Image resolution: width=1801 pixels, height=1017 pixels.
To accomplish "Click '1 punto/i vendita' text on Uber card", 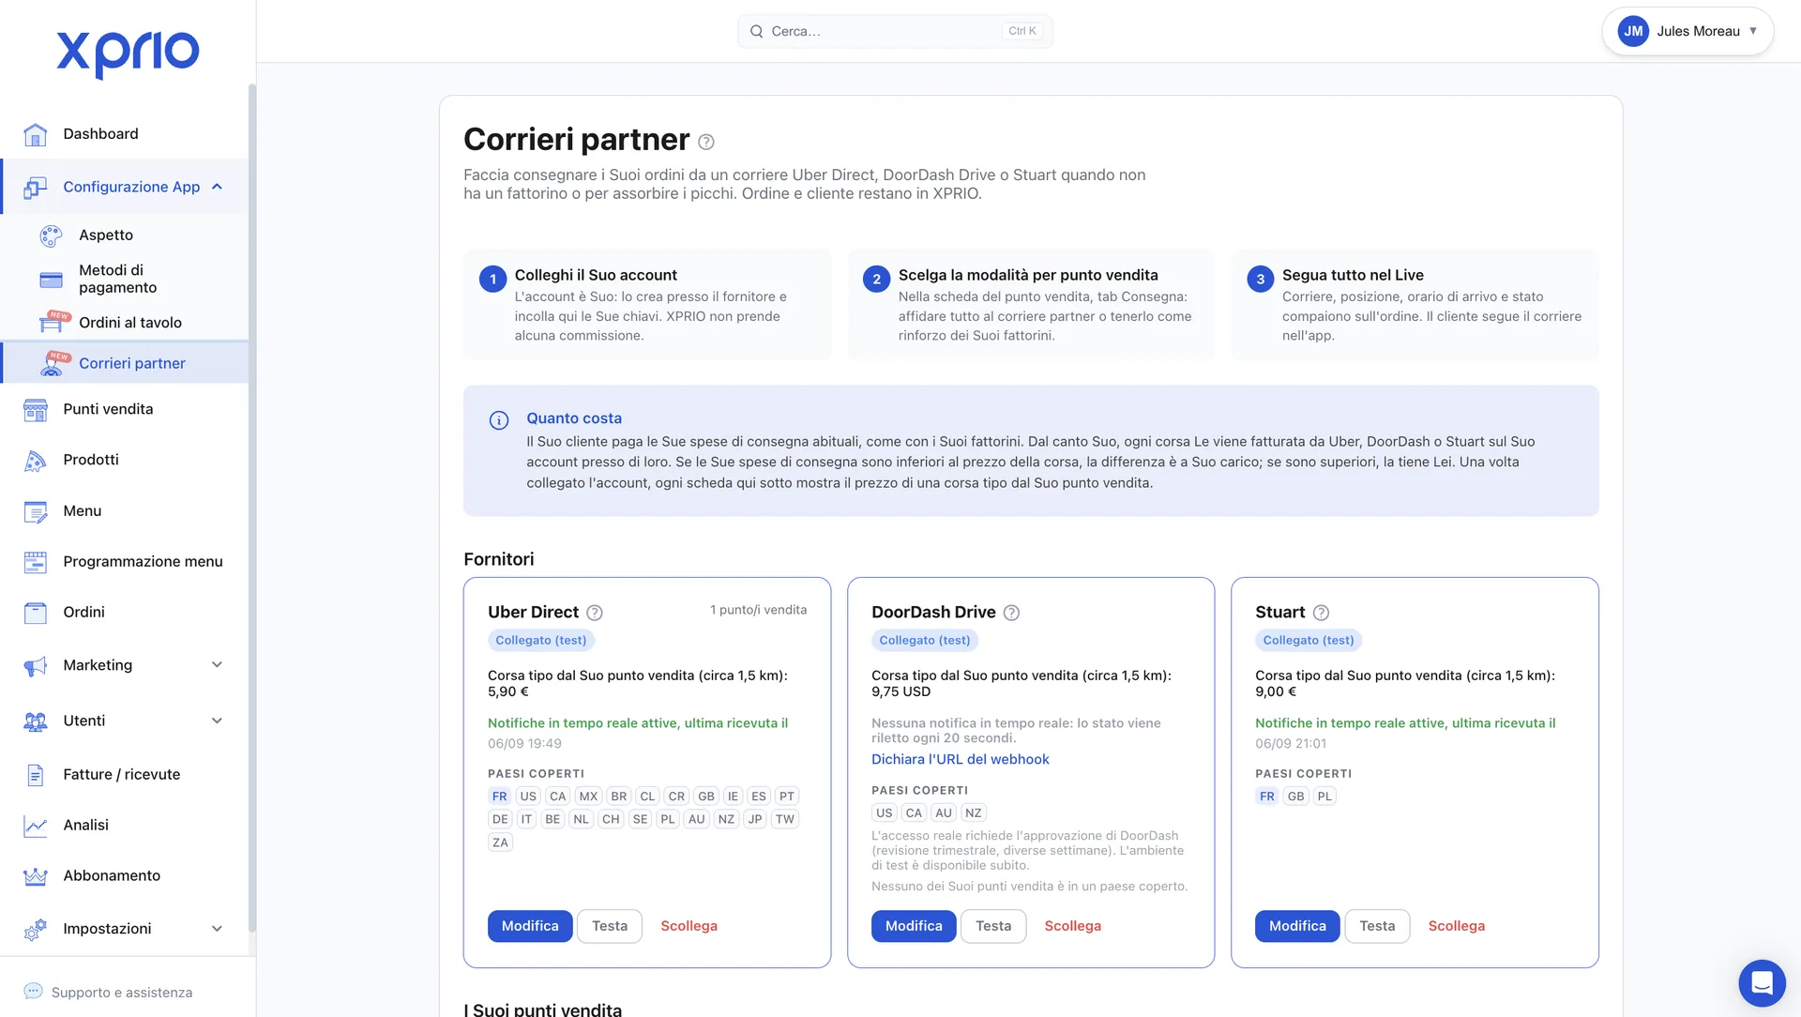I will tap(758, 610).
